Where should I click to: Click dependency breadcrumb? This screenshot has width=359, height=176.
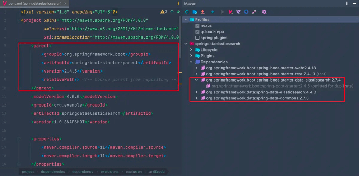click(x=83, y=172)
